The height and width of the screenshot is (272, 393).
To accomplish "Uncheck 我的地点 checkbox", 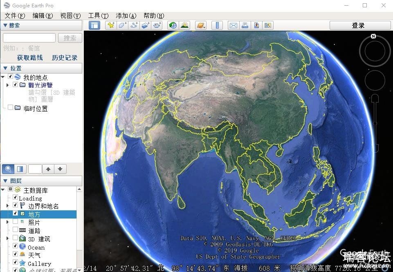I will click(x=10, y=76).
